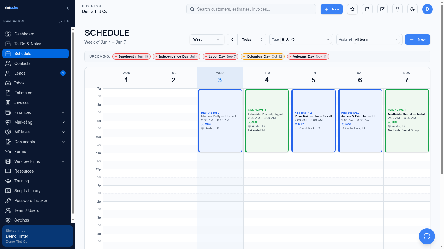
Task: Open Marcus Reilly Home Install event
Action: tap(220, 121)
